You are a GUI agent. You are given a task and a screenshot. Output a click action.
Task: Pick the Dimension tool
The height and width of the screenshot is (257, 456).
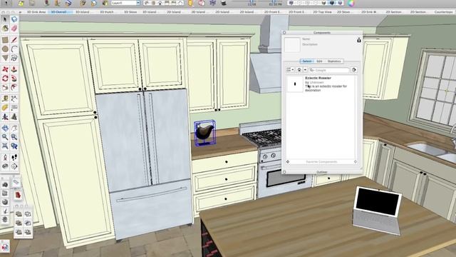point(14,99)
